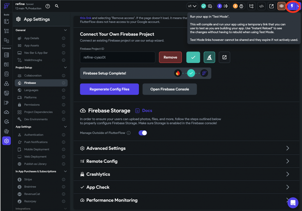
Task: Open Storyboard icon in left rail
Action: 6,40
